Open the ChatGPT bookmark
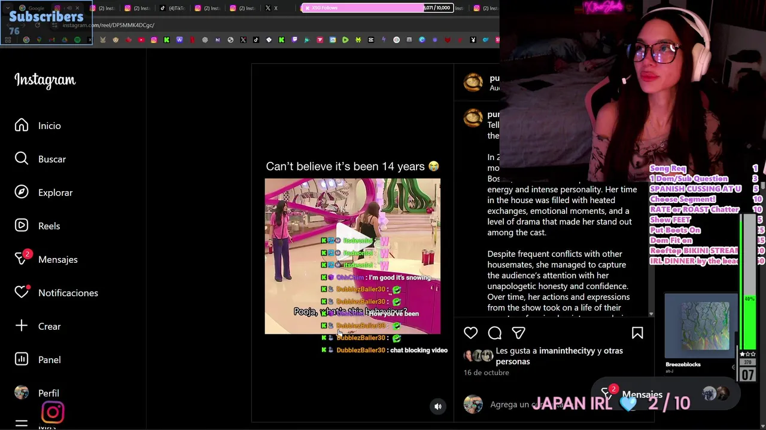766x430 pixels. click(205, 40)
